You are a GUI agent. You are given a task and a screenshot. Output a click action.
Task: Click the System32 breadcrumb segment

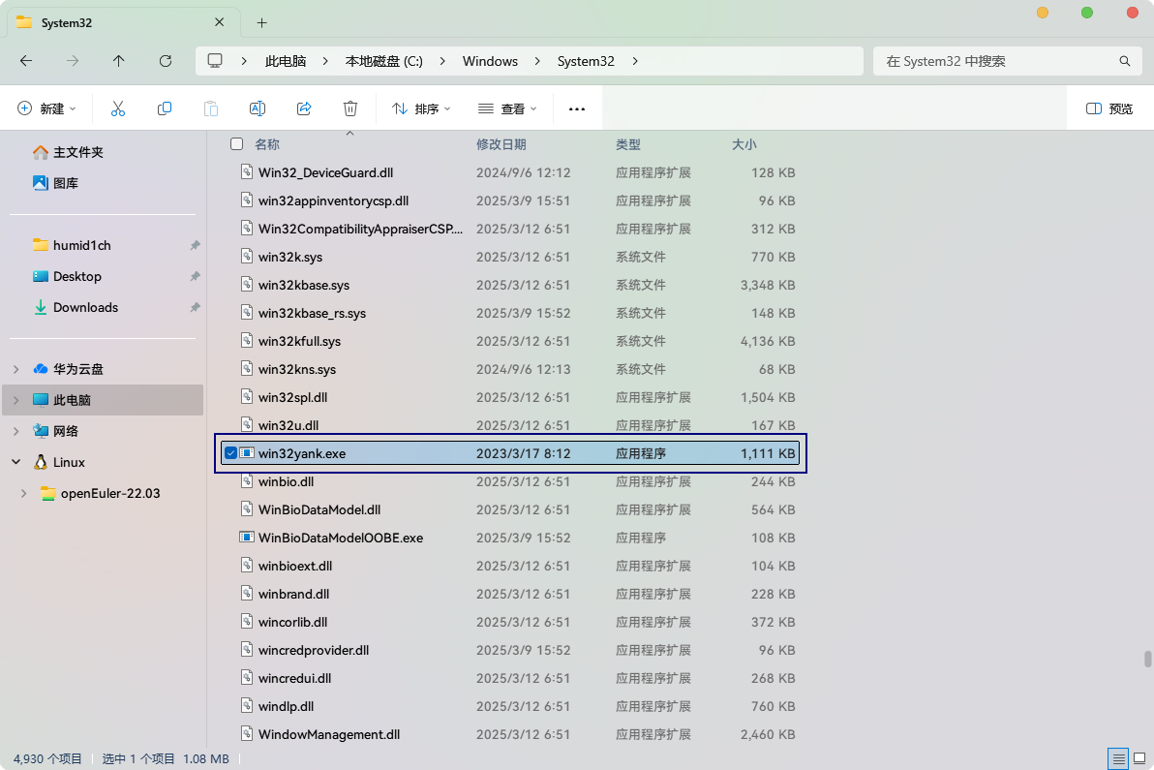coord(586,61)
